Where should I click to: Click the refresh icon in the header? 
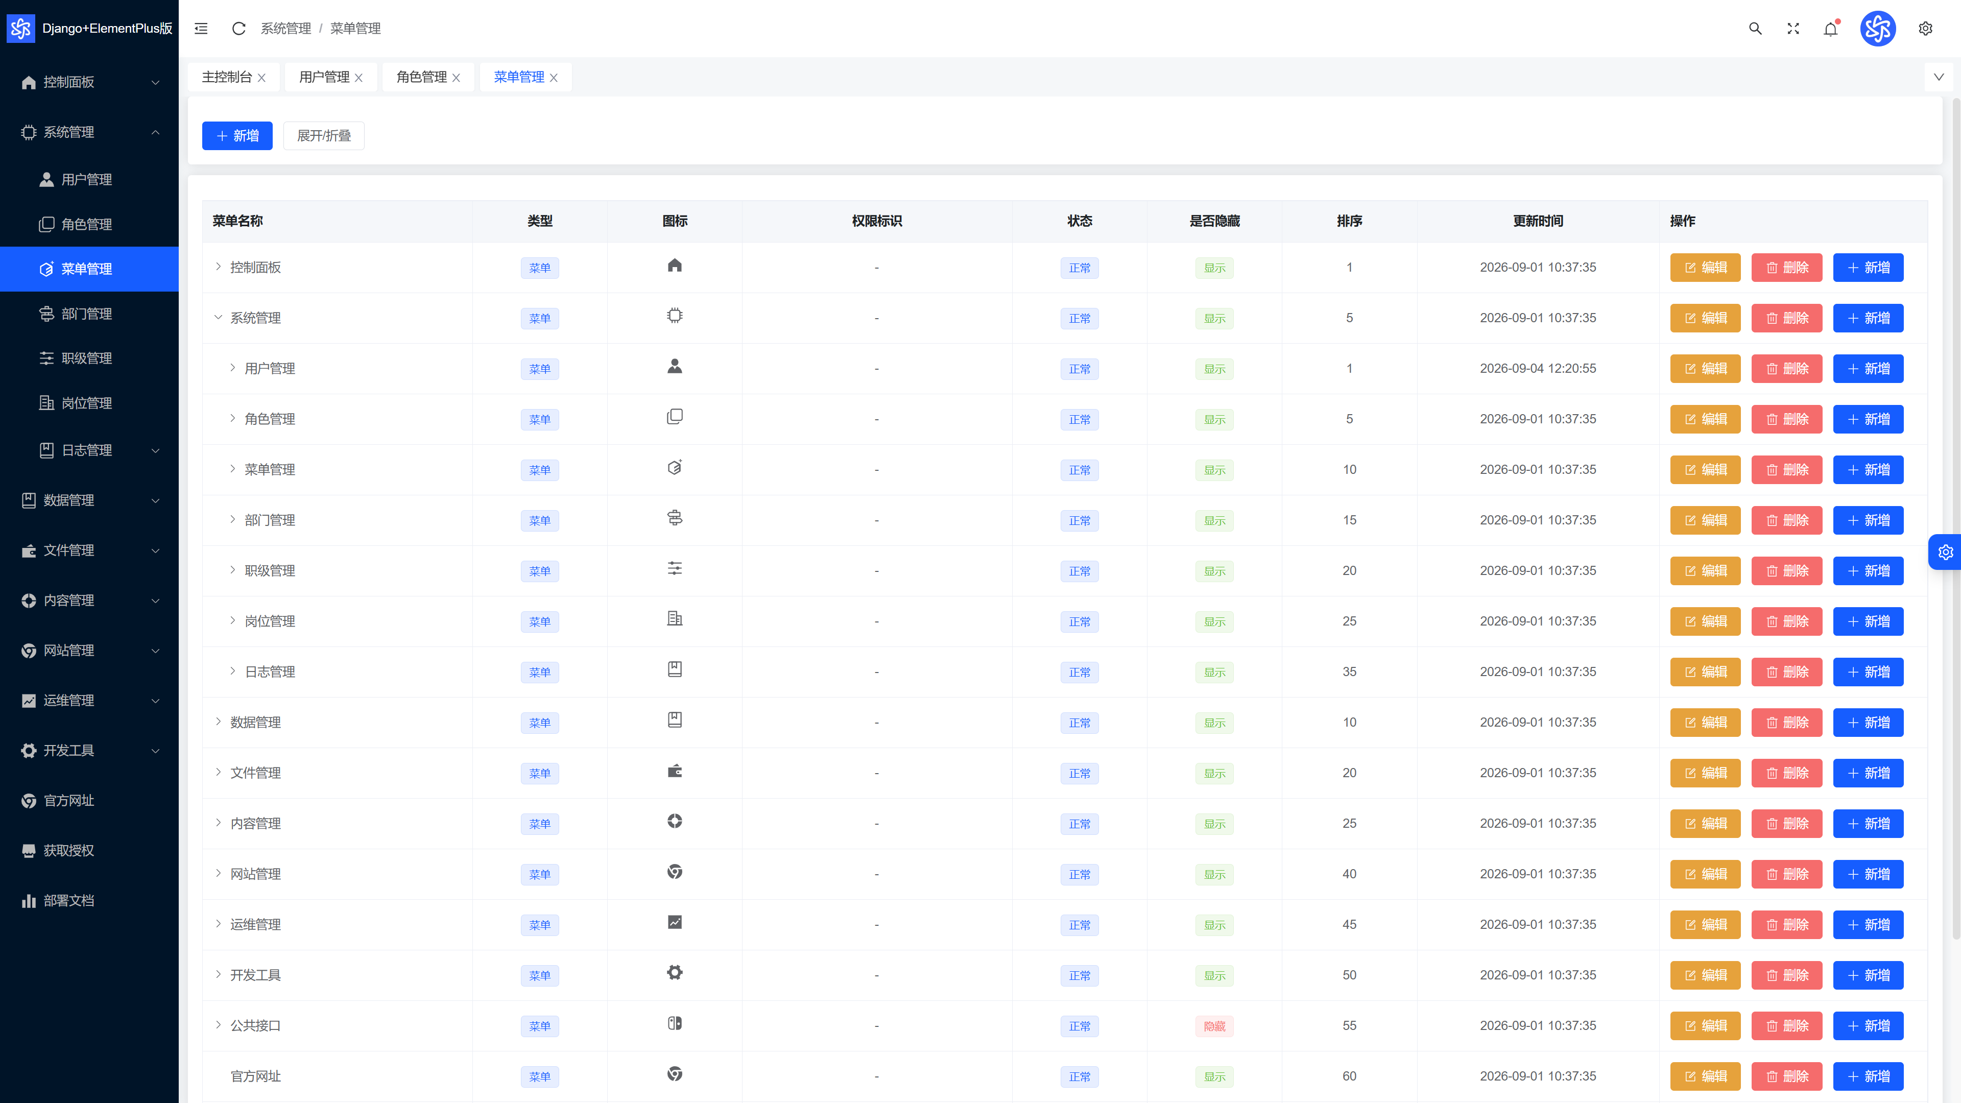(x=238, y=28)
